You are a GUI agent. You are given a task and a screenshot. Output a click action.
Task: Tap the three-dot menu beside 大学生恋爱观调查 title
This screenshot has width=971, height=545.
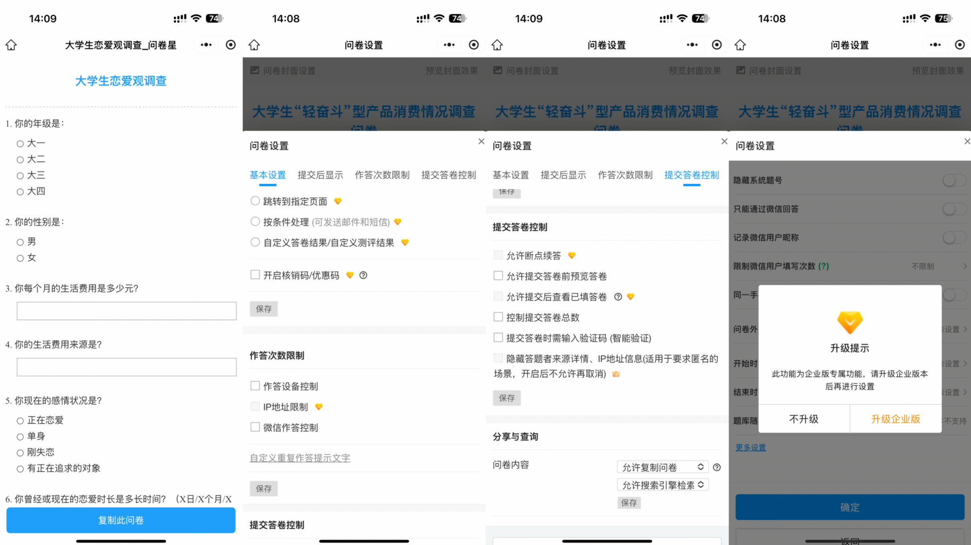tap(206, 45)
